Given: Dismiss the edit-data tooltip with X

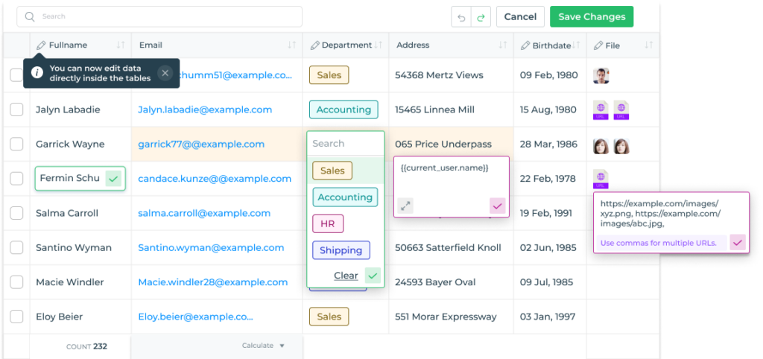Looking at the screenshot, I should (165, 73).
